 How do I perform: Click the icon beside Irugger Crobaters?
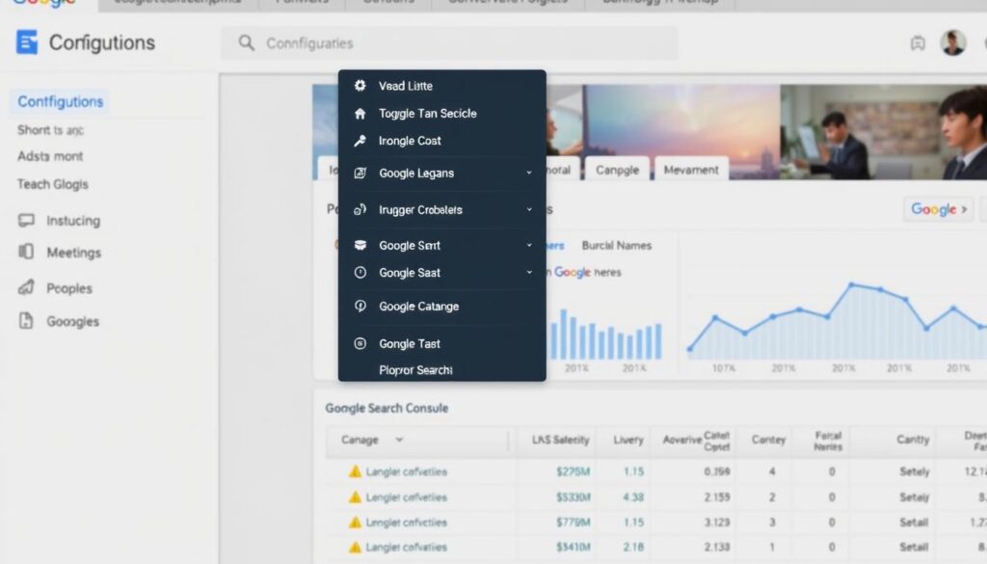click(360, 209)
